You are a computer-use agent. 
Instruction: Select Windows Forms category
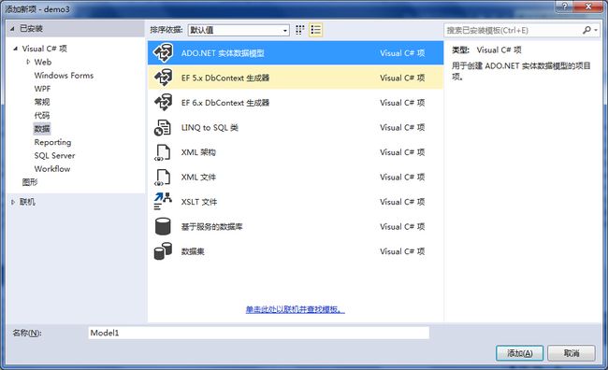[x=64, y=75]
